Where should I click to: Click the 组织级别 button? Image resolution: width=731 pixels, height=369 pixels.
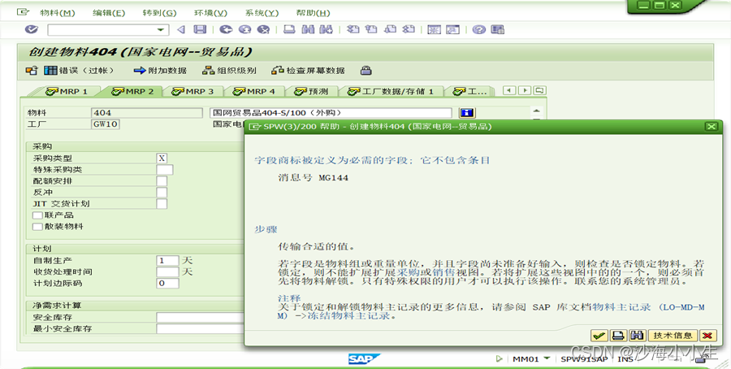click(229, 71)
